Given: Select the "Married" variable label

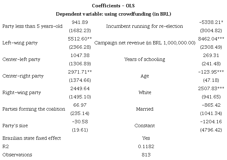Looking at the screenshot, I should point(145,109).
